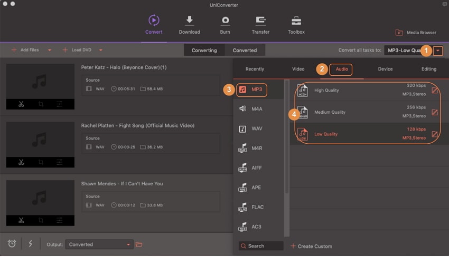The image size is (449, 258).
Task: Open the Toolbox section
Action: 296,25
